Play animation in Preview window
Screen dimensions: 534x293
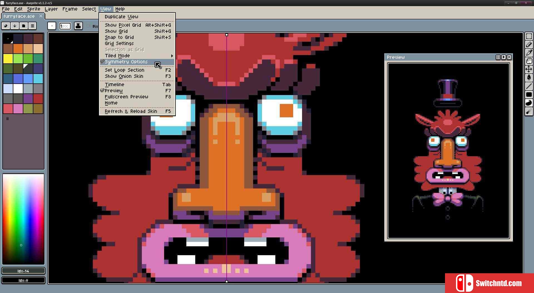pyautogui.click(x=504, y=57)
